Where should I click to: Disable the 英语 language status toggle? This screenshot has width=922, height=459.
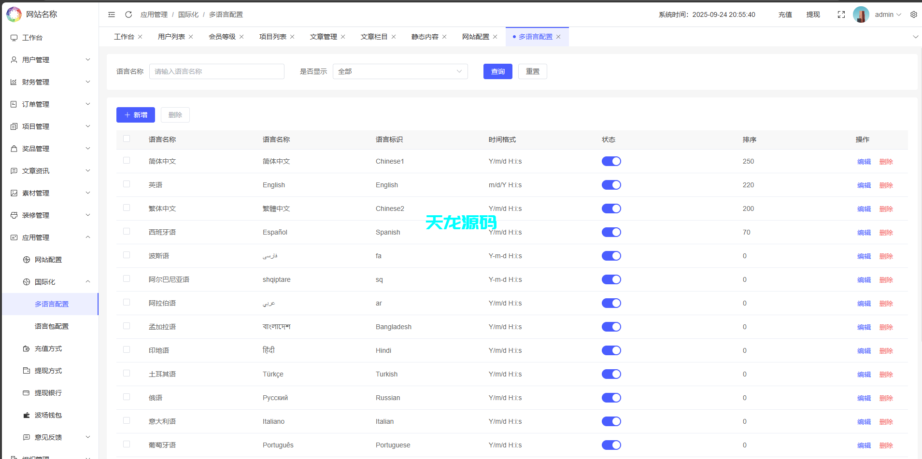[x=611, y=185]
